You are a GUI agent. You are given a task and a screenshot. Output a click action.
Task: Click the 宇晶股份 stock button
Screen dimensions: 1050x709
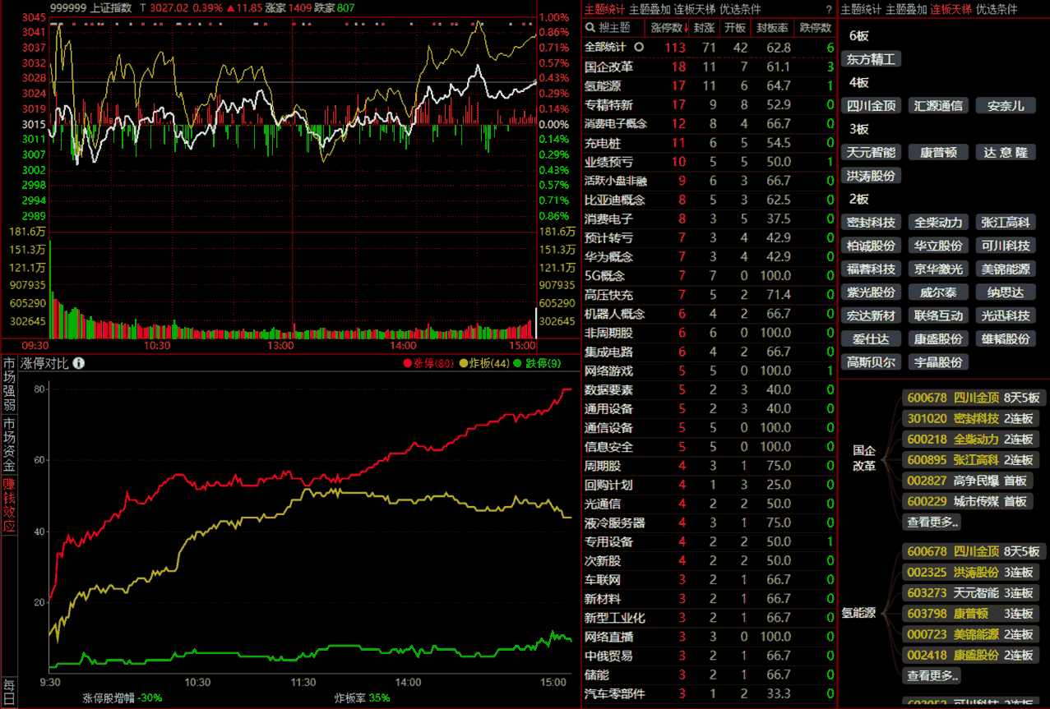[x=938, y=362]
